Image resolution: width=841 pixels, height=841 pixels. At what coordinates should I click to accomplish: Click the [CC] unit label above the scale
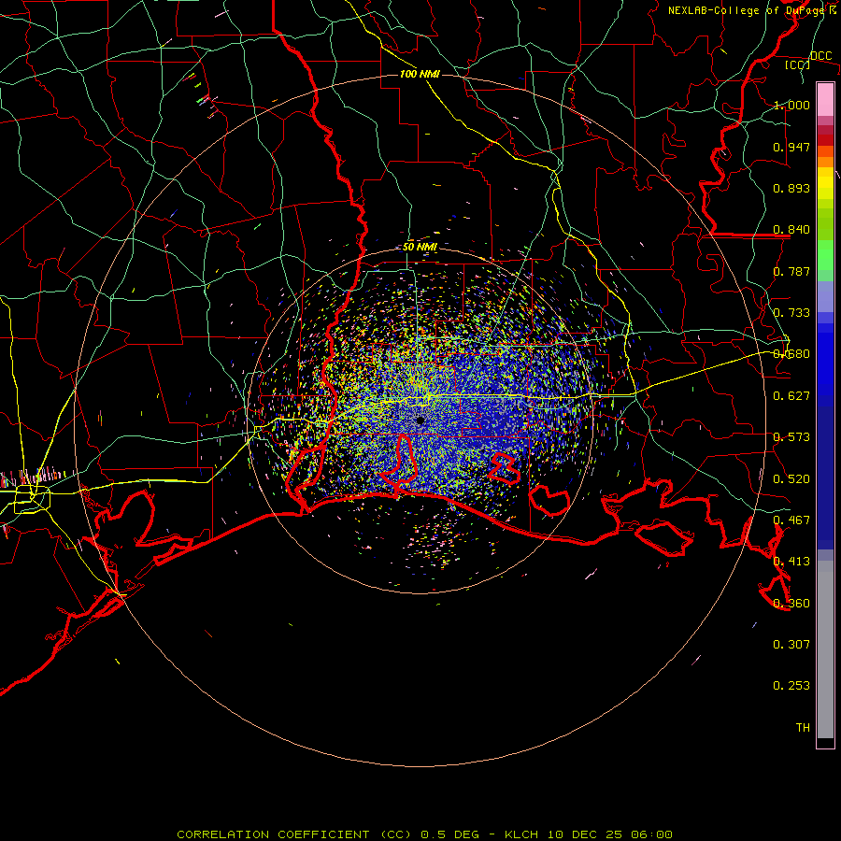coord(798,64)
